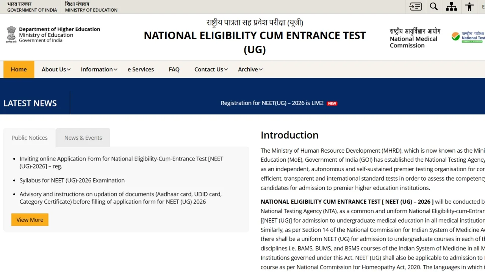
Task: Select the Public Notices tab
Action: click(x=29, y=138)
